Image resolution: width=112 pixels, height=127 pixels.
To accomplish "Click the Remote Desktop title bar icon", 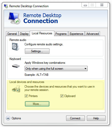I will [x=6, y=6].
